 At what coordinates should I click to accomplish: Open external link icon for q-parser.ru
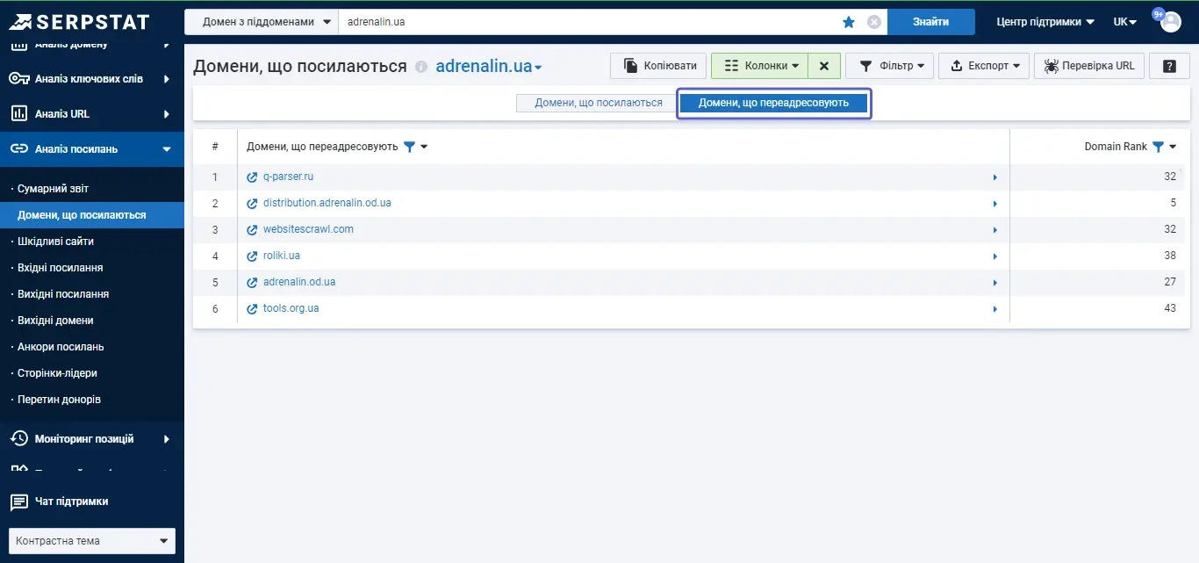[x=253, y=177]
